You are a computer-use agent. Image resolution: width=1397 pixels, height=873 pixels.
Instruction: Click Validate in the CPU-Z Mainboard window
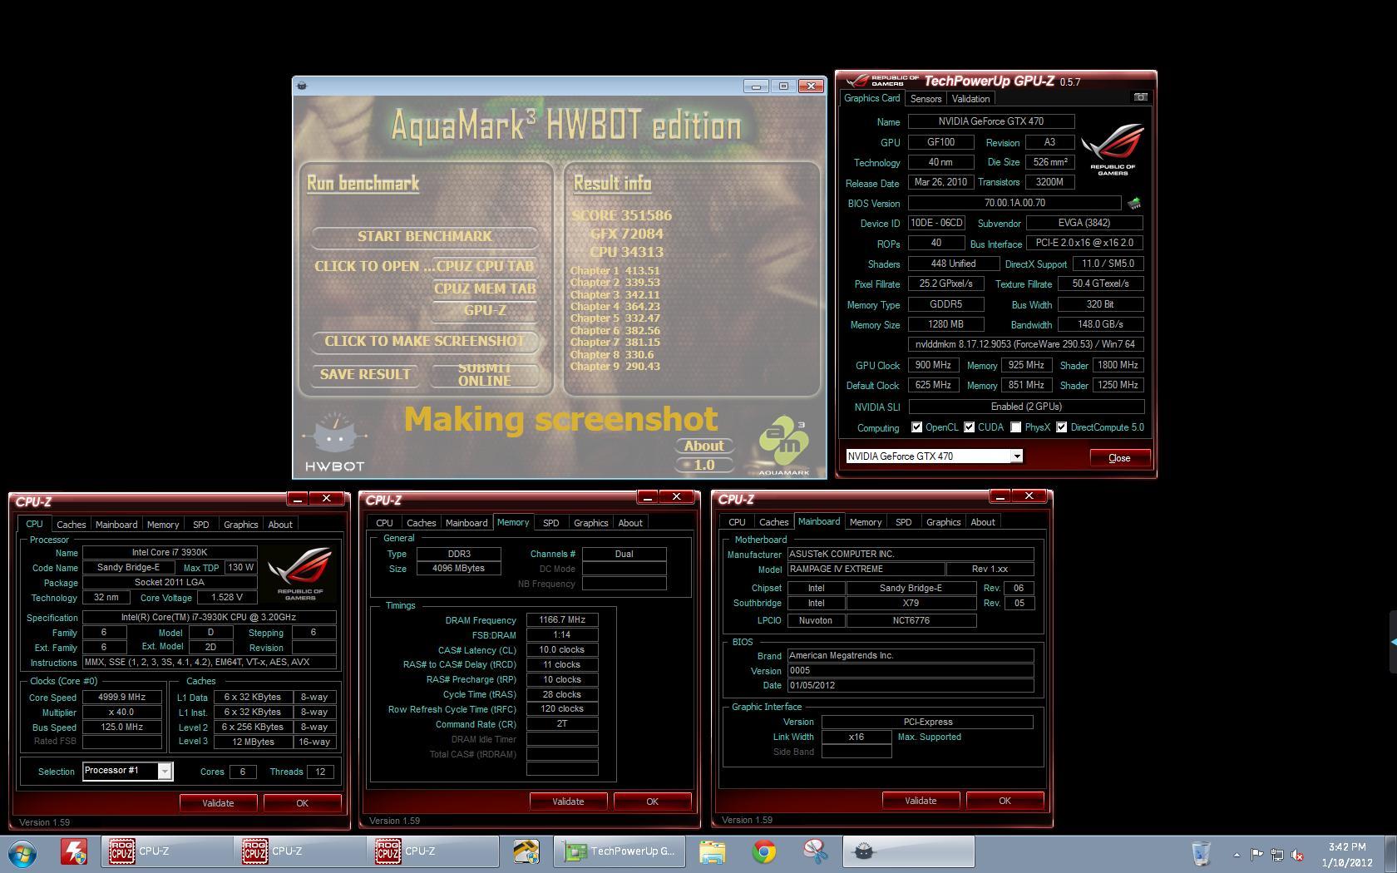coord(921,801)
